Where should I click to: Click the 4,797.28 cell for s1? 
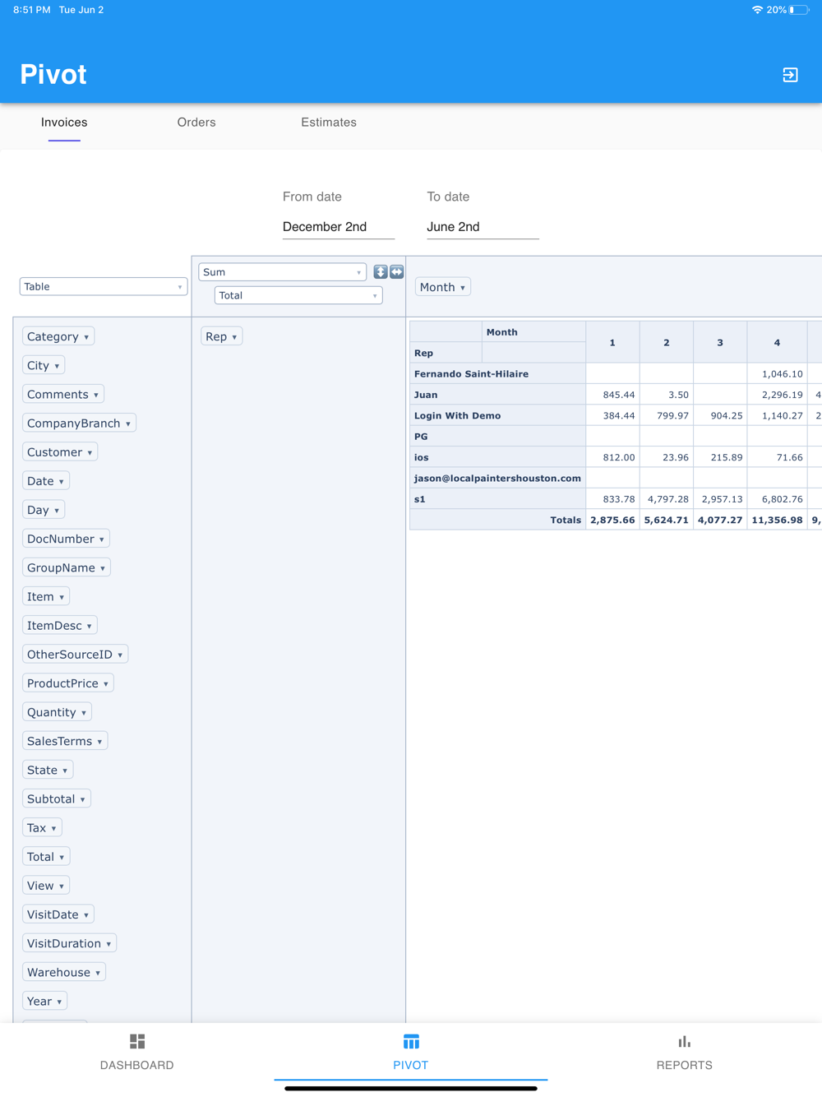pos(667,499)
